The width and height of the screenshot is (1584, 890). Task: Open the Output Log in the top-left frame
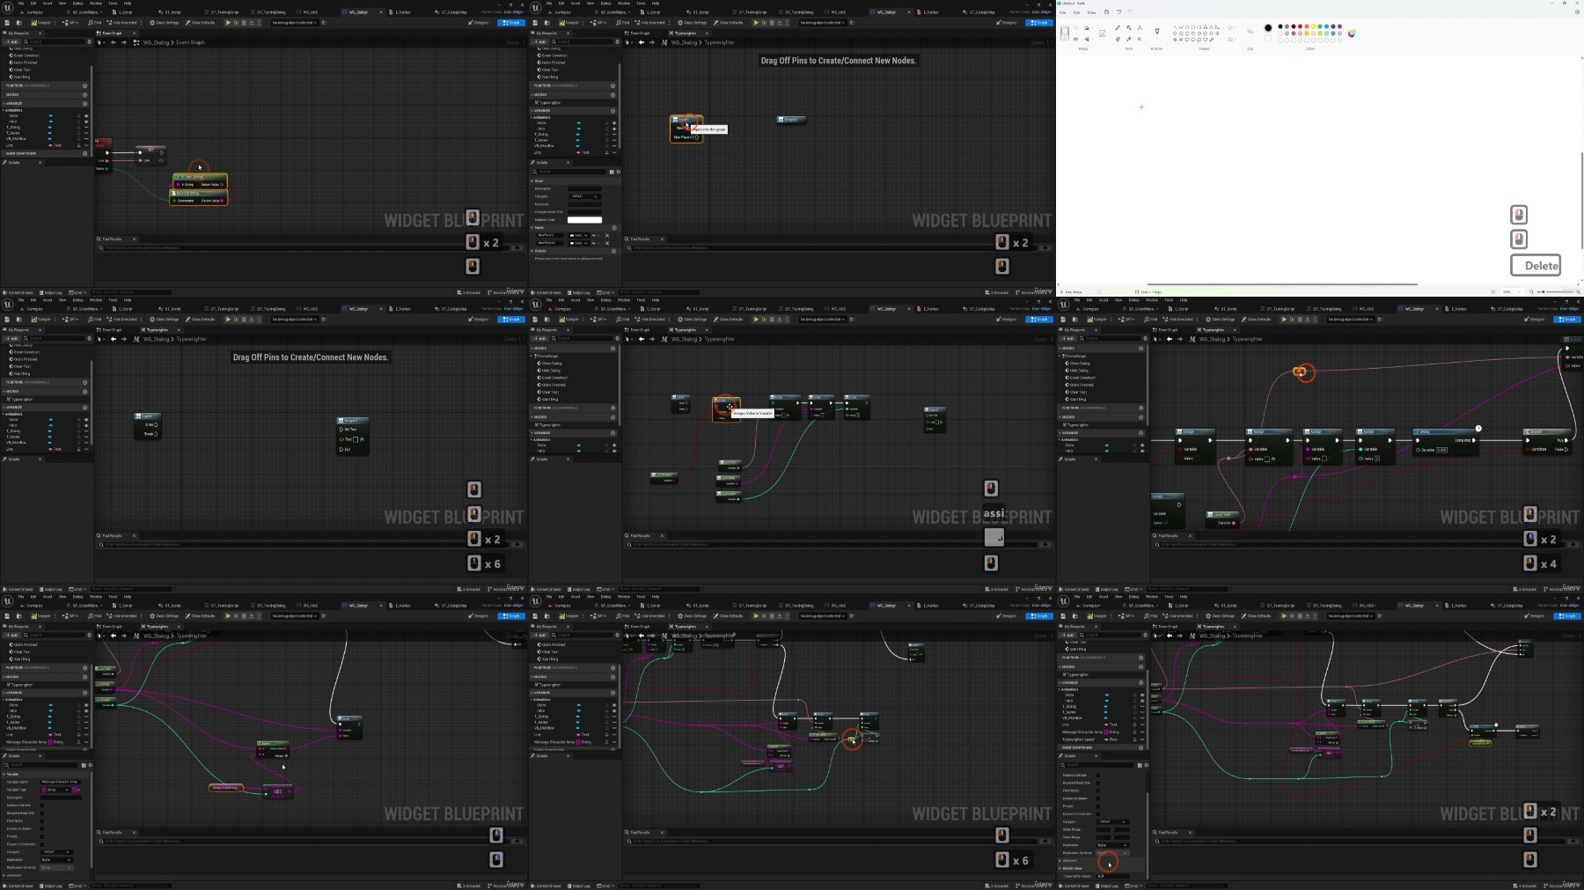coord(50,292)
